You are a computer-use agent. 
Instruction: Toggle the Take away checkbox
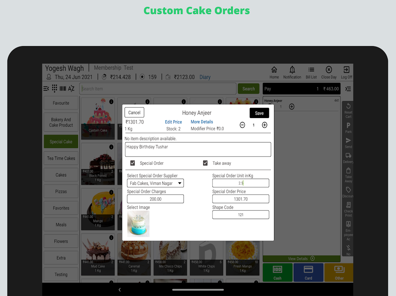coord(205,163)
